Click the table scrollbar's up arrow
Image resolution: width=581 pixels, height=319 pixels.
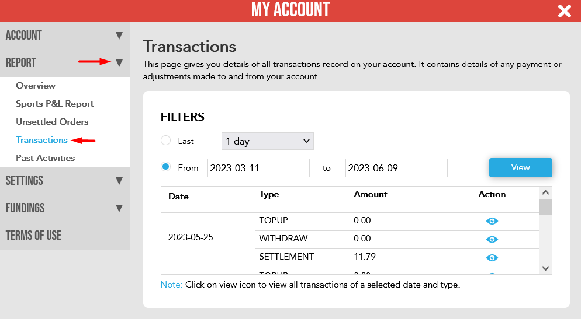545,192
